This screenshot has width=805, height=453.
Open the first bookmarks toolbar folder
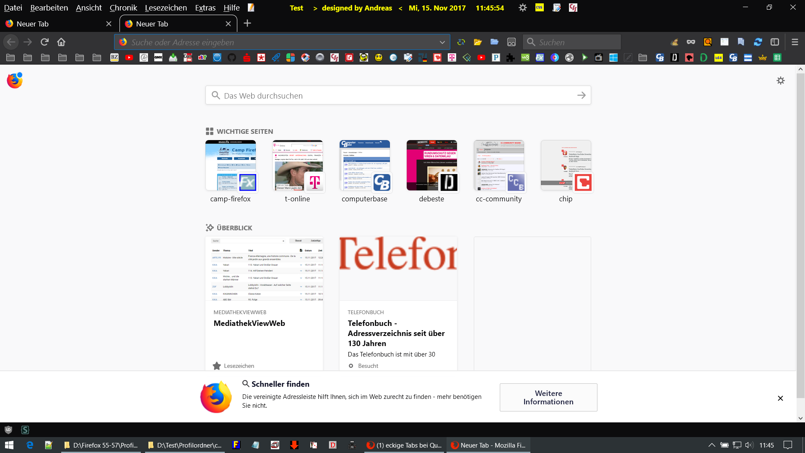click(x=10, y=57)
